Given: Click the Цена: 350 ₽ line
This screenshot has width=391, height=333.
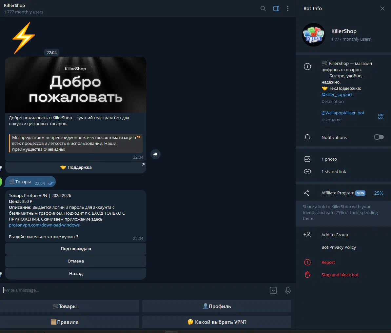Looking at the screenshot, I should 20,201.
